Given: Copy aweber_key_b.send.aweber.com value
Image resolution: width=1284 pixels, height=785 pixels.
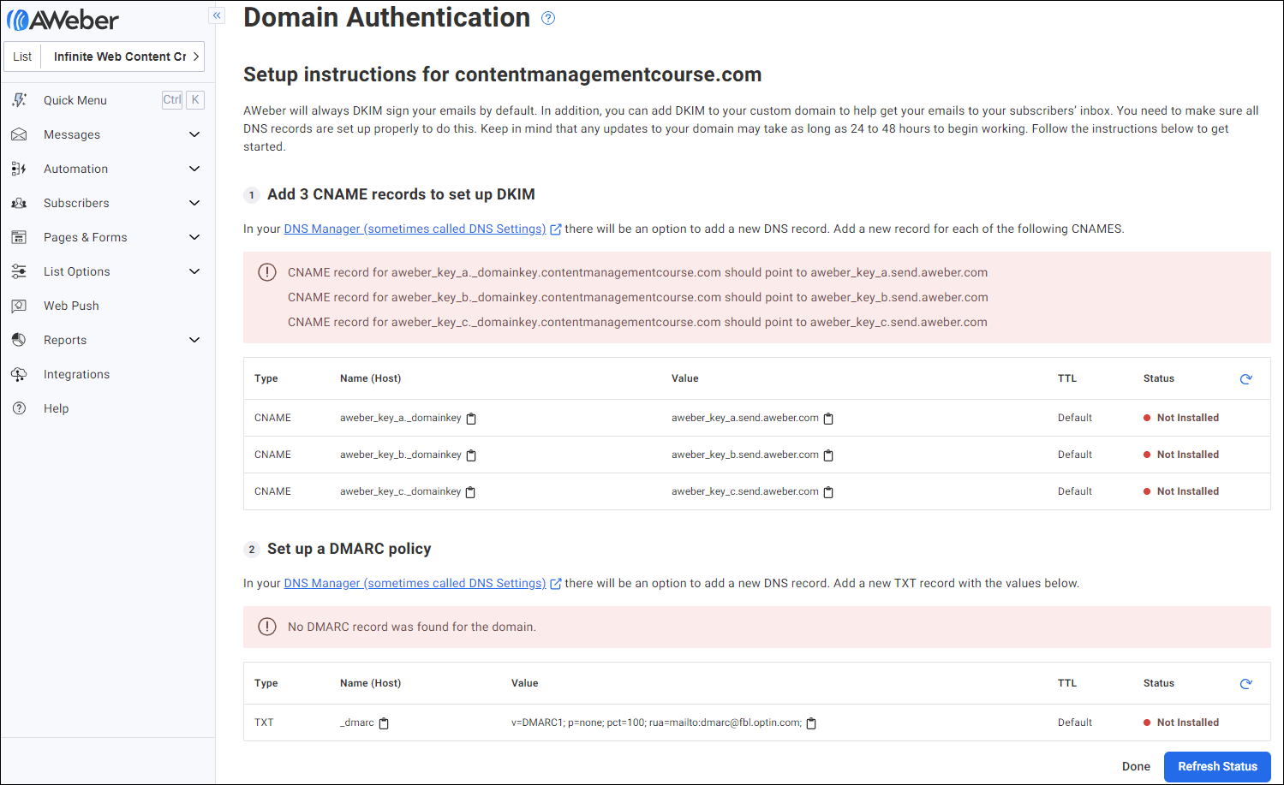Looking at the screenshot, I should pos(828,455).
